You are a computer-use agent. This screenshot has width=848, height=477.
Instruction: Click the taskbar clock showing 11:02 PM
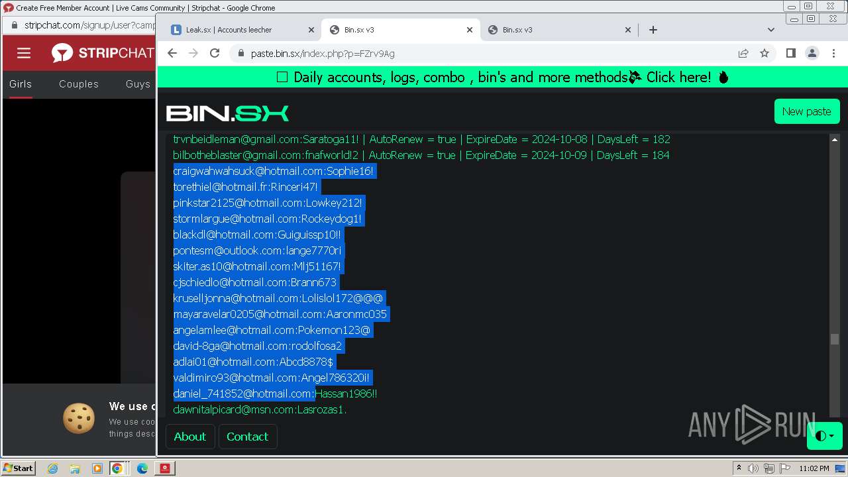(814, 468)
